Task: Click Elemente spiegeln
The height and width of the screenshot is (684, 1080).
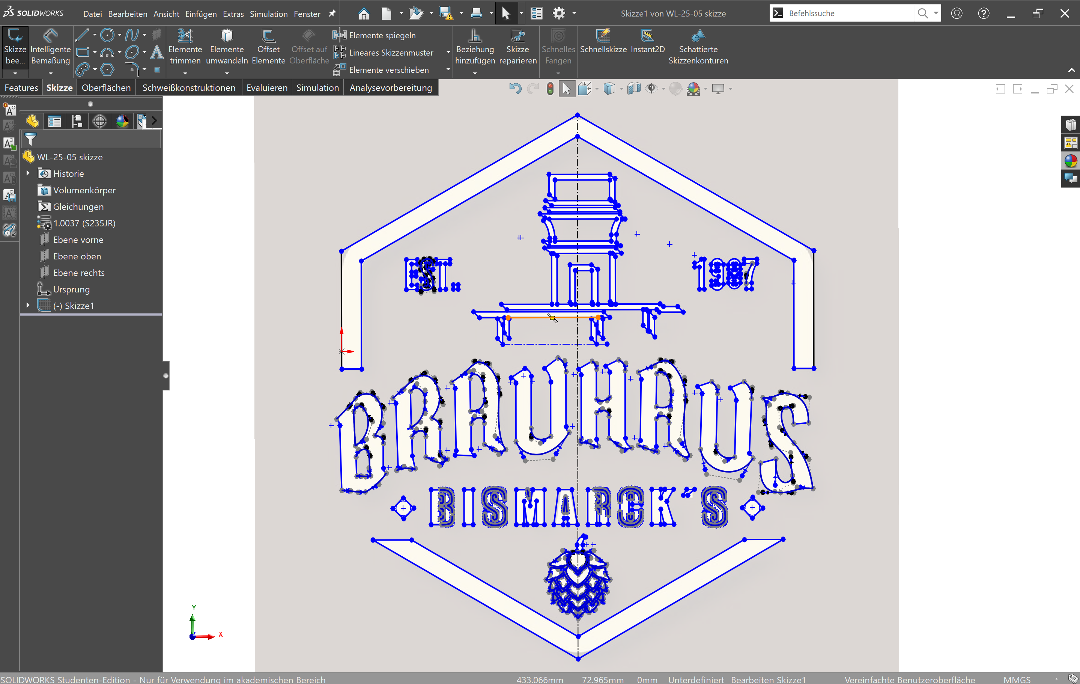Action: pos(375,35)
